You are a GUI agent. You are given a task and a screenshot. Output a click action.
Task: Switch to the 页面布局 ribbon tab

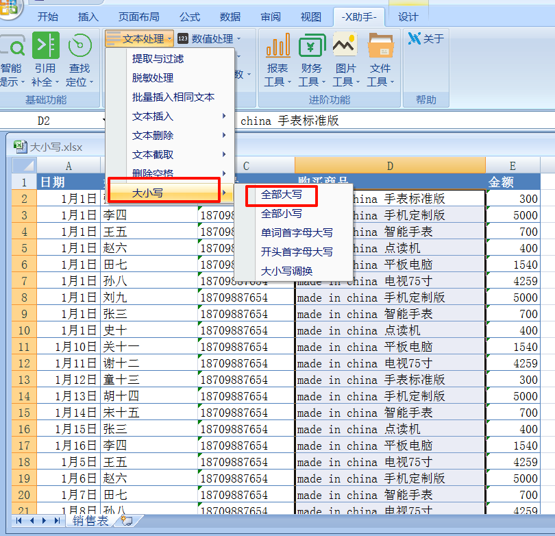138,16
